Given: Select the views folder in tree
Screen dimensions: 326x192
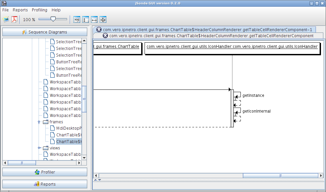Looking at the screenshot, I should pos(55,148).
